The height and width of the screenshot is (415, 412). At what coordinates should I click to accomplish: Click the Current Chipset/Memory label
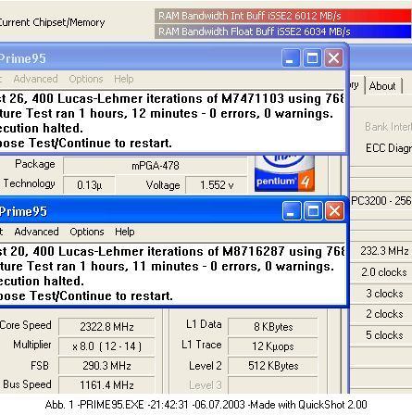(52, 22)
